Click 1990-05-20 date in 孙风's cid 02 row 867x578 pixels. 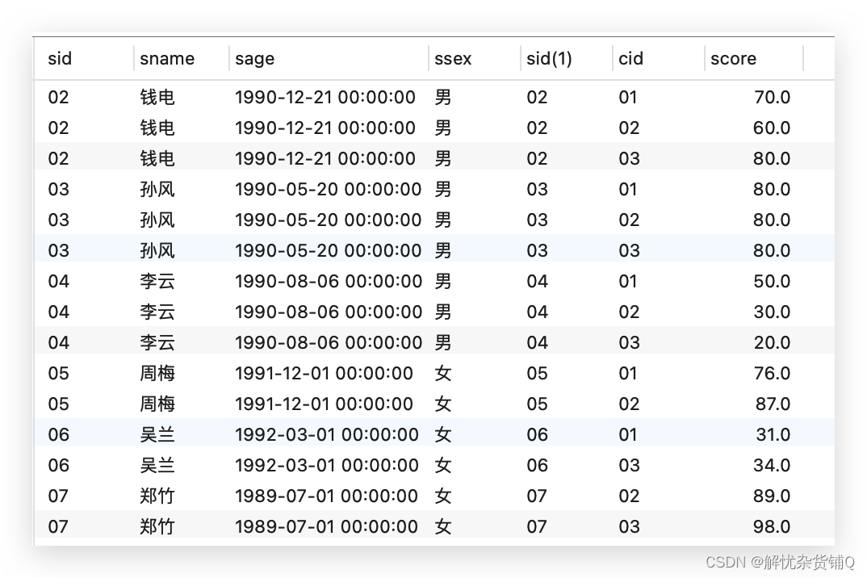[x=329, y=220]
